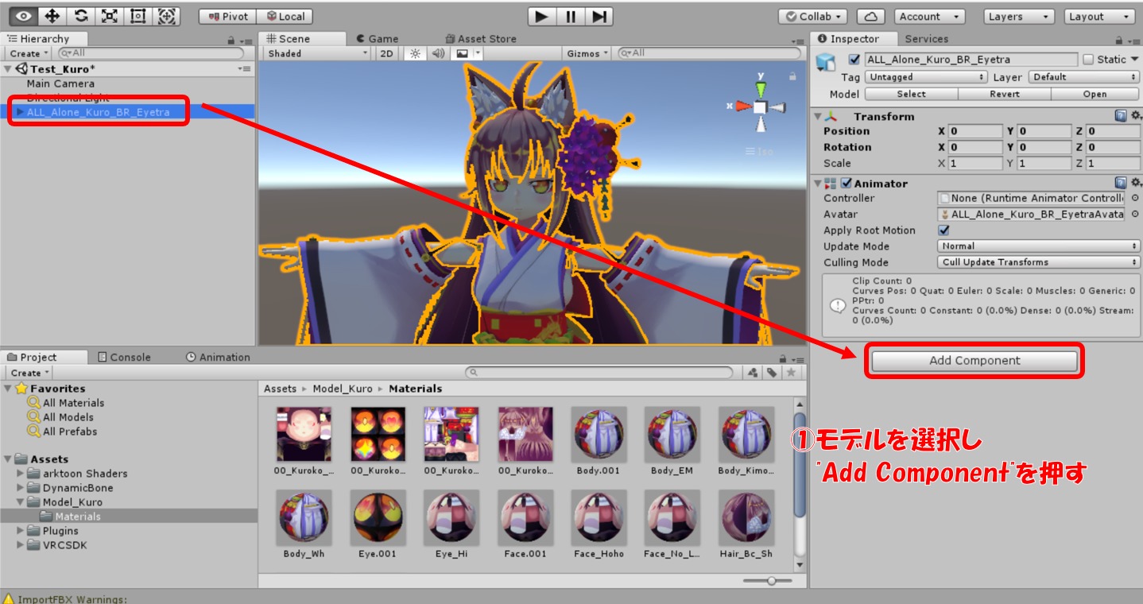This screenshot has width=1143, height=604.
Task: Enable the Static checkbox
Action: [1088, 60]
